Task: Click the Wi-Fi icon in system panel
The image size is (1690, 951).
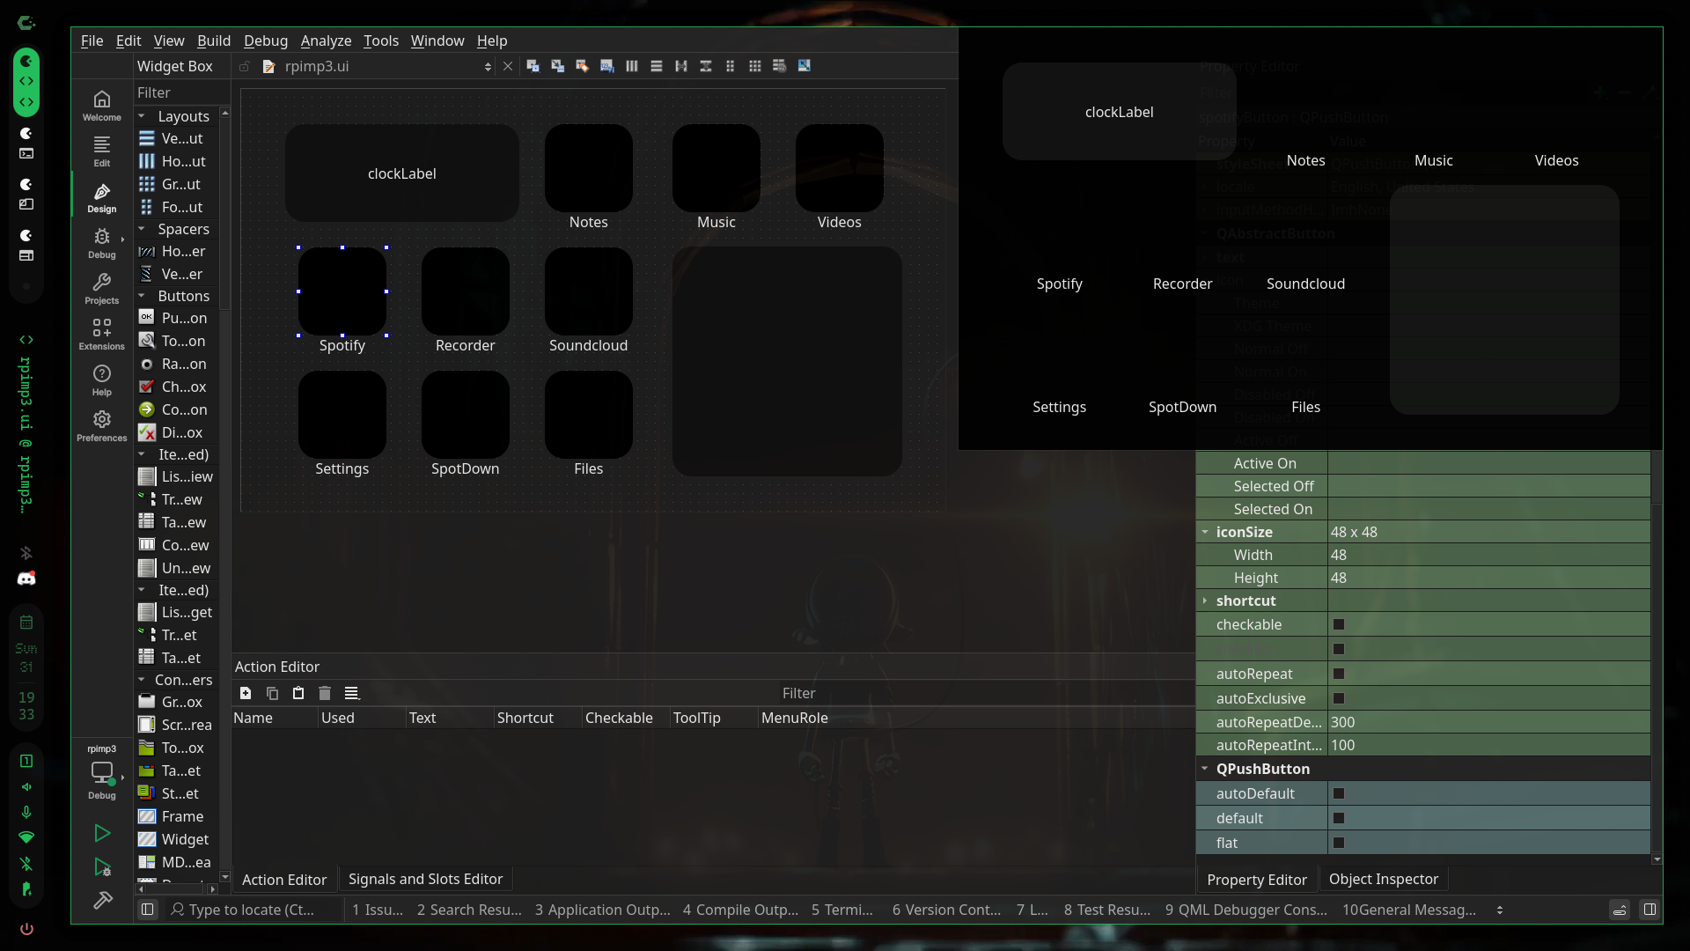Action: (26, 837)
